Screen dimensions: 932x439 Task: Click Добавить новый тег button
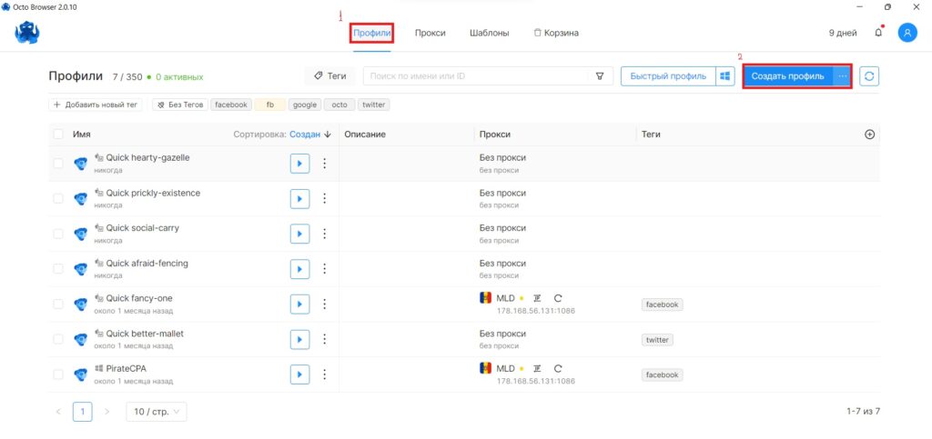point(96,105)
